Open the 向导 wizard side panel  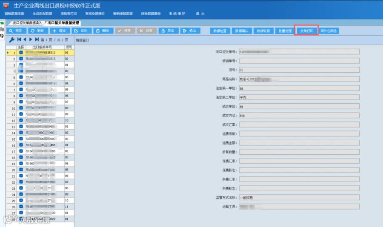(2, 31)
